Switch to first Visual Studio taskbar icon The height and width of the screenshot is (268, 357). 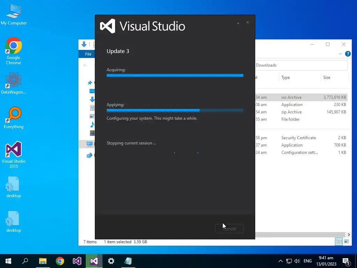click(x=77, y=261)
